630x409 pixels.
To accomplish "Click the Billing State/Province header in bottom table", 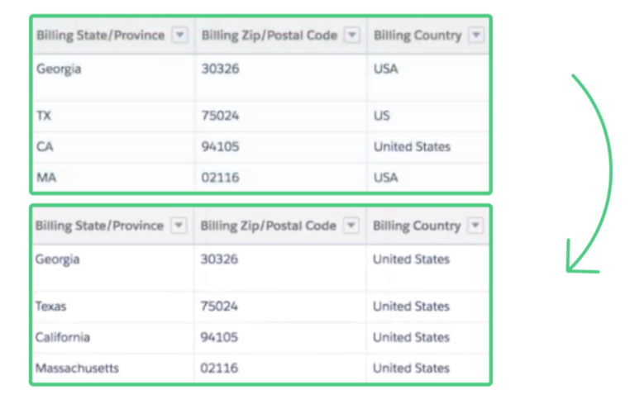I will pyautogui.click(x=99, y=226).
